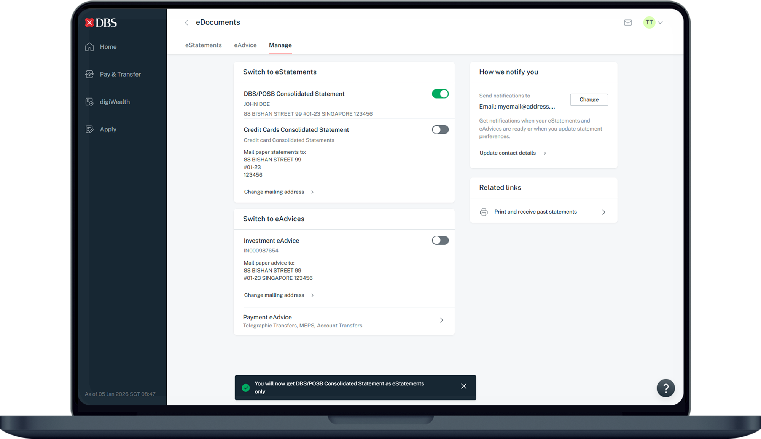Open the digiWealth sidebar icon

(89, 102)
